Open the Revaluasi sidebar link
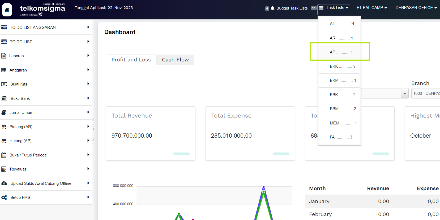Image resolution: width=440 pixels, height=220 pixels. pyautogui.click(x=19, y=169)
